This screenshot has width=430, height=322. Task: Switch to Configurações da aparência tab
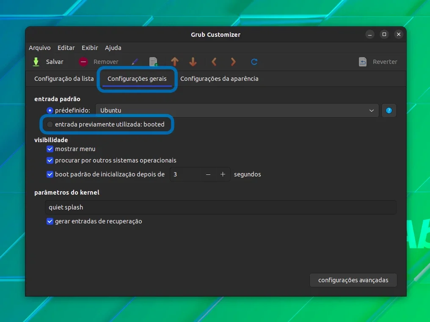(219, 79)
